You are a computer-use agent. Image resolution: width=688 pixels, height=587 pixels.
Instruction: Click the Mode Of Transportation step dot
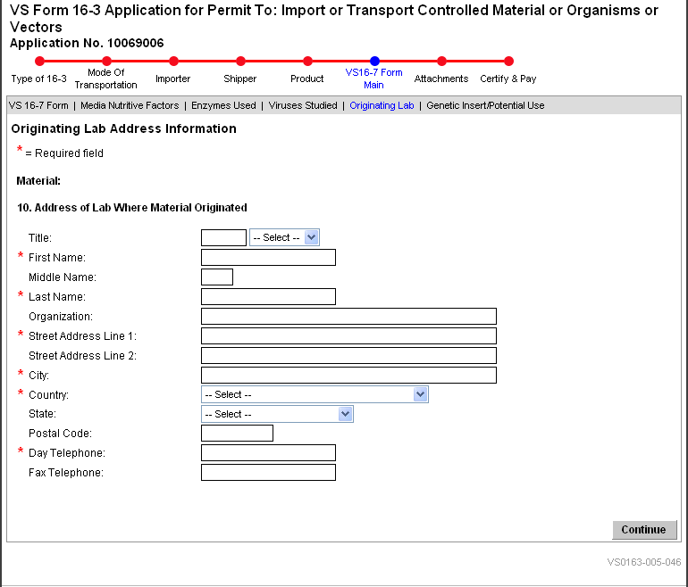pos(106,62)
